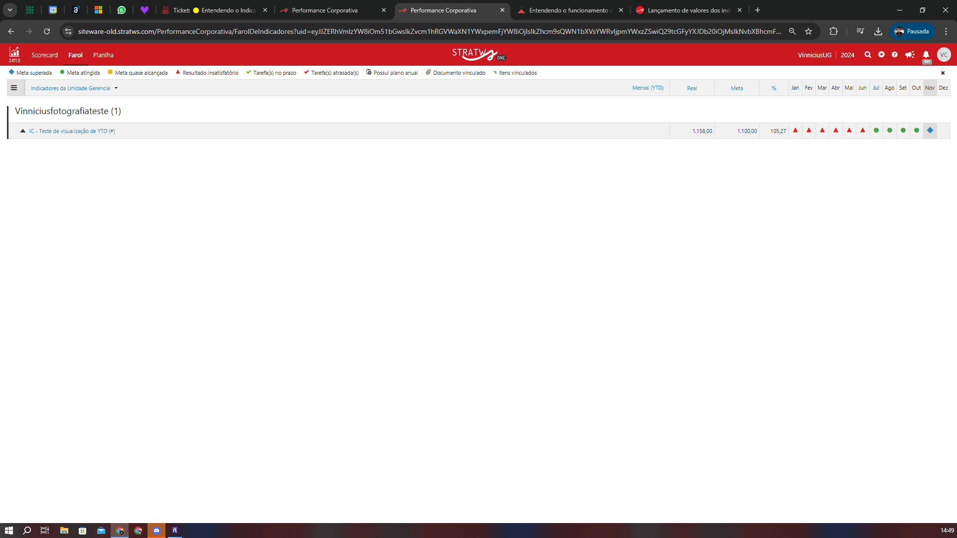
Task: Select the Jun month header
Action: click(x=862, y=88)
